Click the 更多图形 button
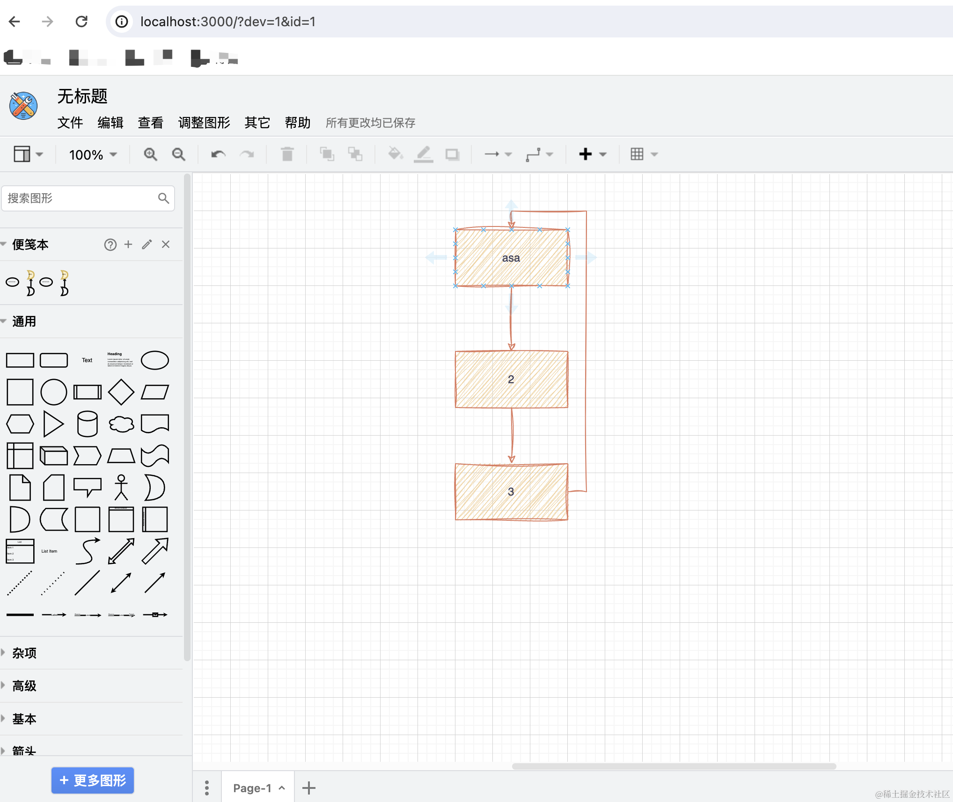This screenshot has width=953, height=802. 93,780
